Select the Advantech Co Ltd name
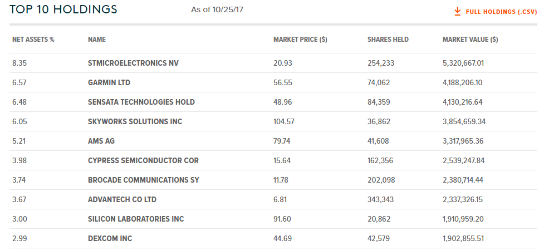Screen dimensions: 544x250 tap(122, 199)
